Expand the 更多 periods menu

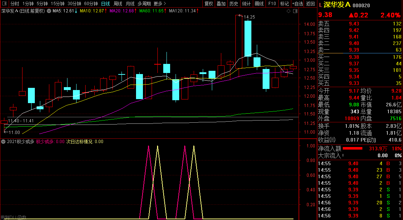tap(160, 4)
